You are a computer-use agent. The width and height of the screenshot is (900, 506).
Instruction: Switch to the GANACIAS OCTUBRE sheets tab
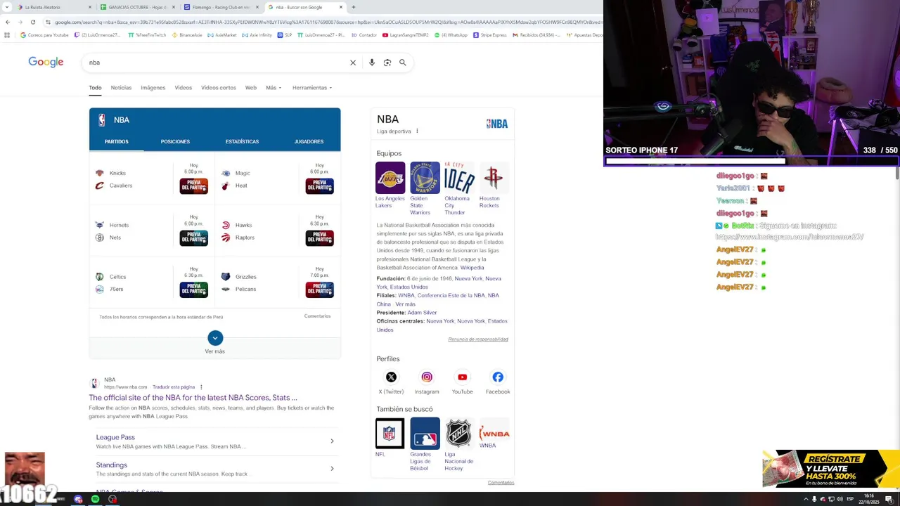[x=139, y=7]
